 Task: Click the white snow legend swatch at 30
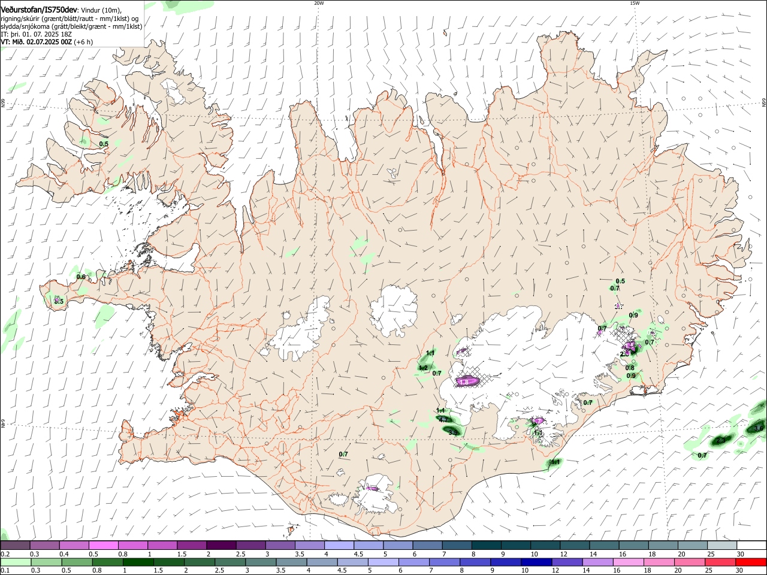click(x=751, y=546)
